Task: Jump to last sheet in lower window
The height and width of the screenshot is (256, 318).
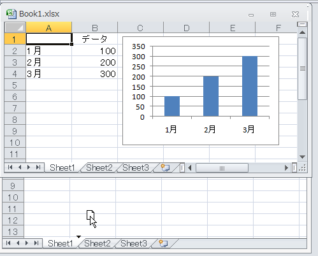Action: click(x=36, y=243)
